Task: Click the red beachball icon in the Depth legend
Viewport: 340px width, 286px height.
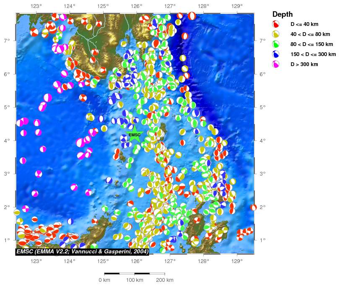Action: point(276,24)
